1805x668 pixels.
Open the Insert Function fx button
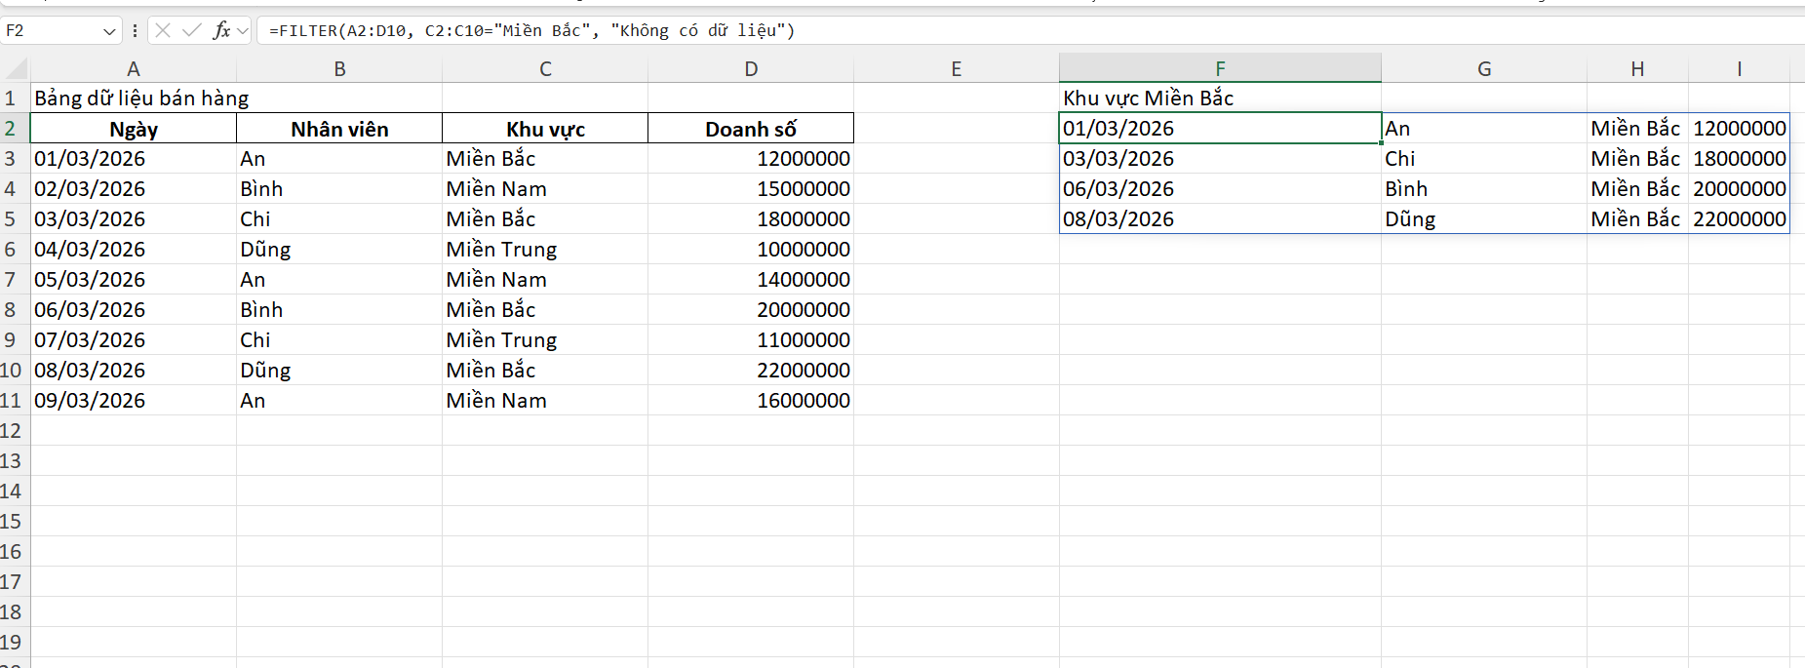[221, 30]
